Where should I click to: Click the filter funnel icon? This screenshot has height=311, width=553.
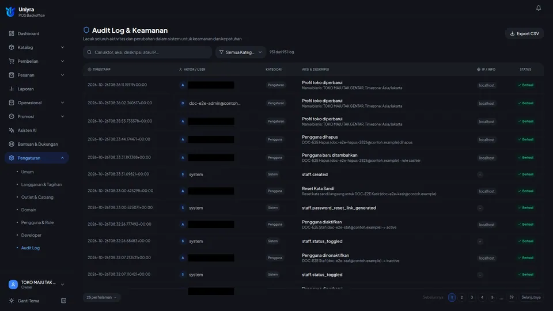(221, 52)
